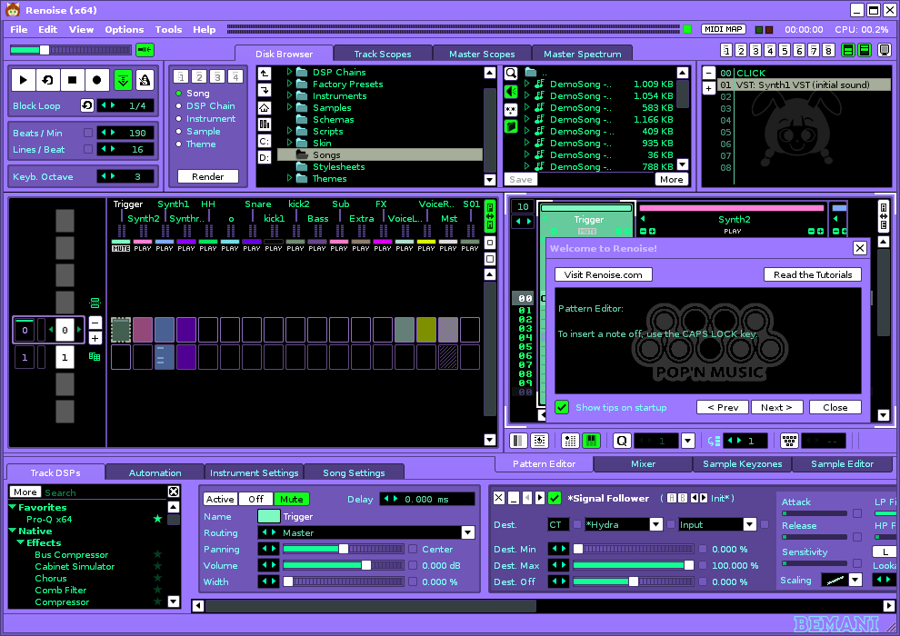Open the Hydra destination dropdown
The height and width of the screenshot is (636, 900).
coord(656,524)
